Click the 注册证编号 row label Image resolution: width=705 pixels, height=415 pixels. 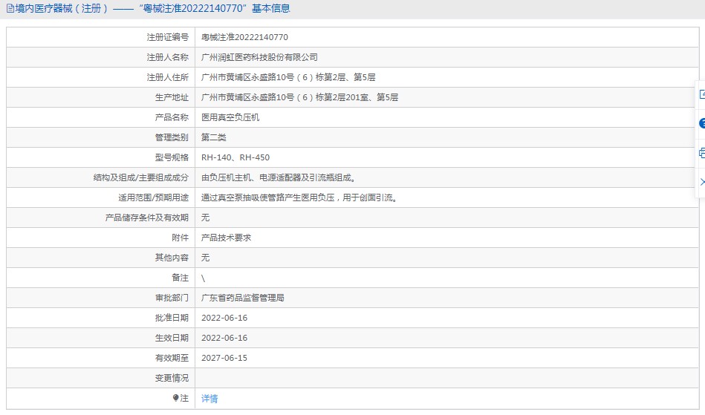168,37
